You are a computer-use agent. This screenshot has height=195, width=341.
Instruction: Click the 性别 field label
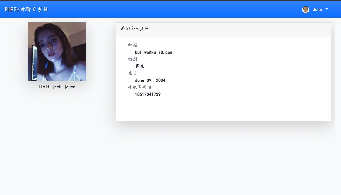click(133, 59)
